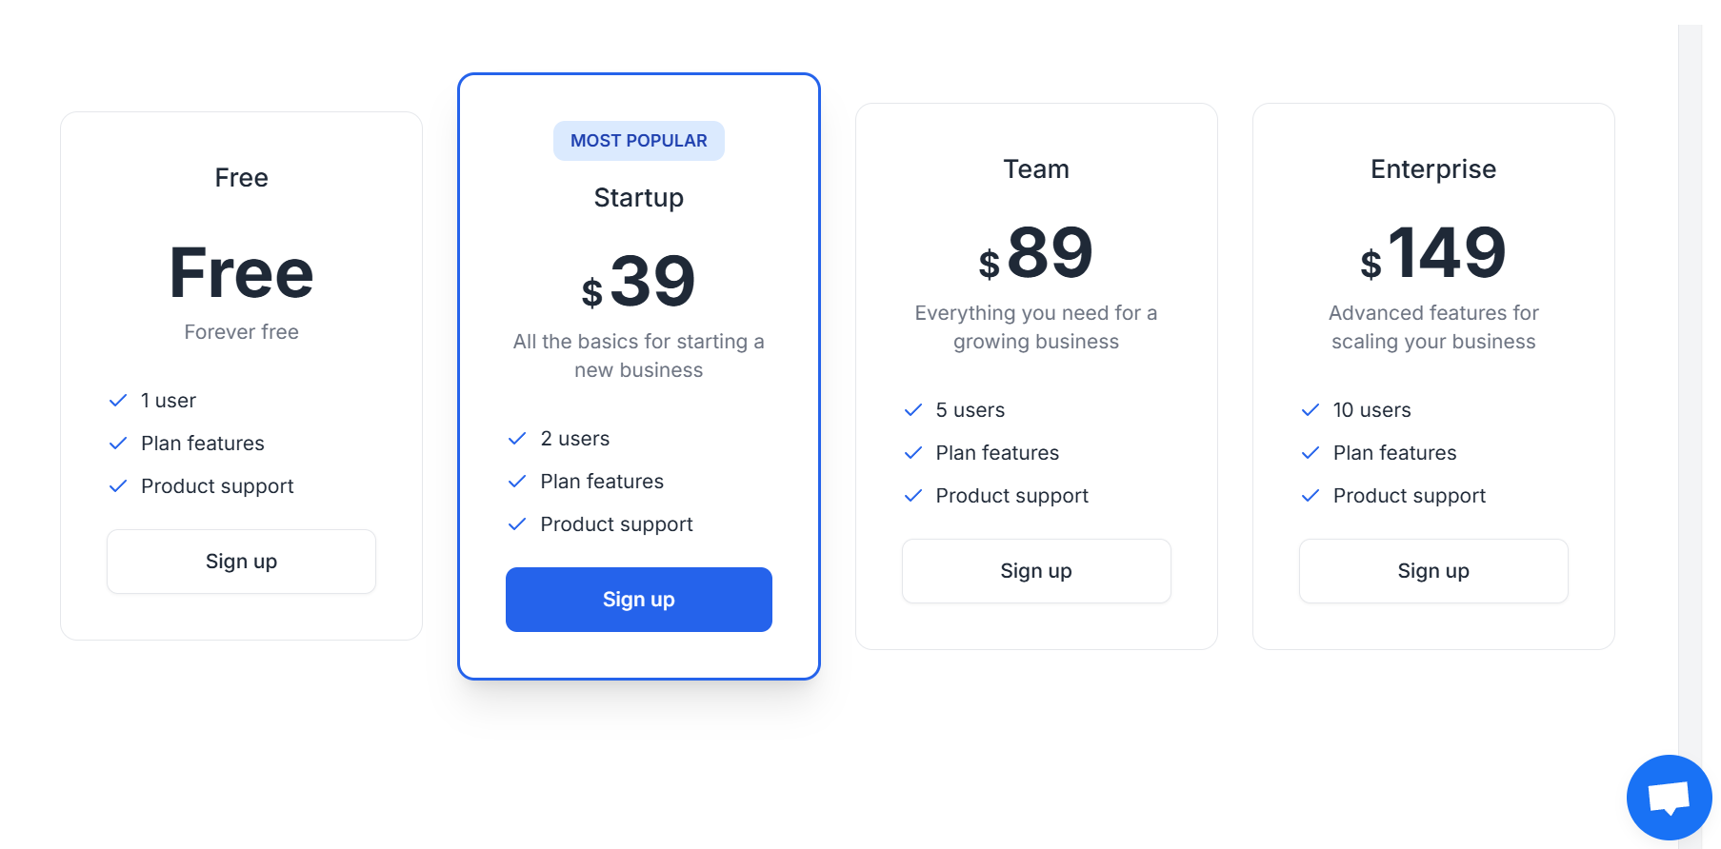Click the checkmark beside '1 user'
This screenshot has width=1721, height=849.
pyautogui.click(x=118, y=400)
